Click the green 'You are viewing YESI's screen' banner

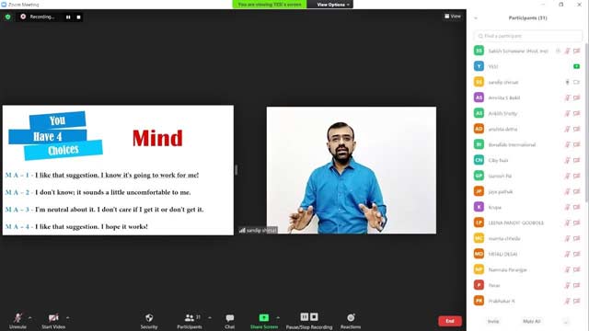tap(270, 5)
